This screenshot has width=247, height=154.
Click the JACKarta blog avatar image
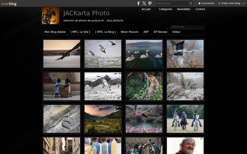click(50, 15)
